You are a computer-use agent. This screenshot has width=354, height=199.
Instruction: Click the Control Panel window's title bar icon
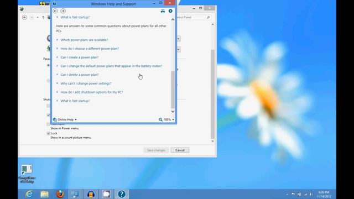click(x=22, y=9)
